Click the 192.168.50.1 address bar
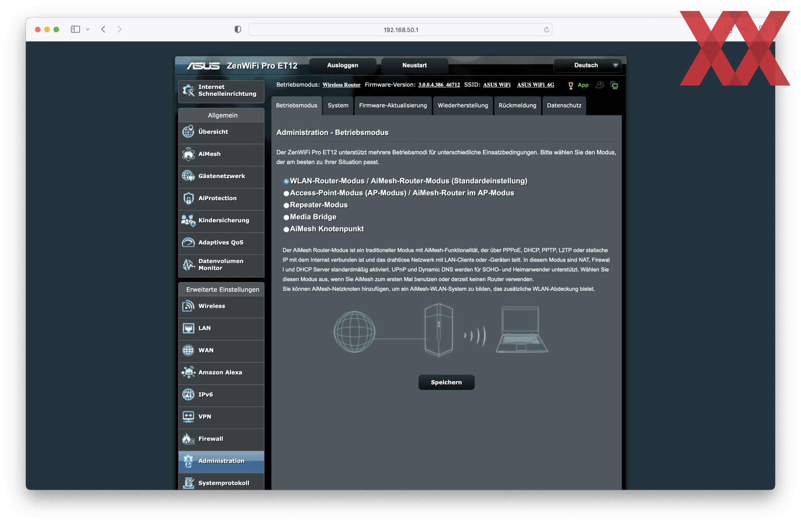Screen dimensions: 801x524 [x=400, y=30]
